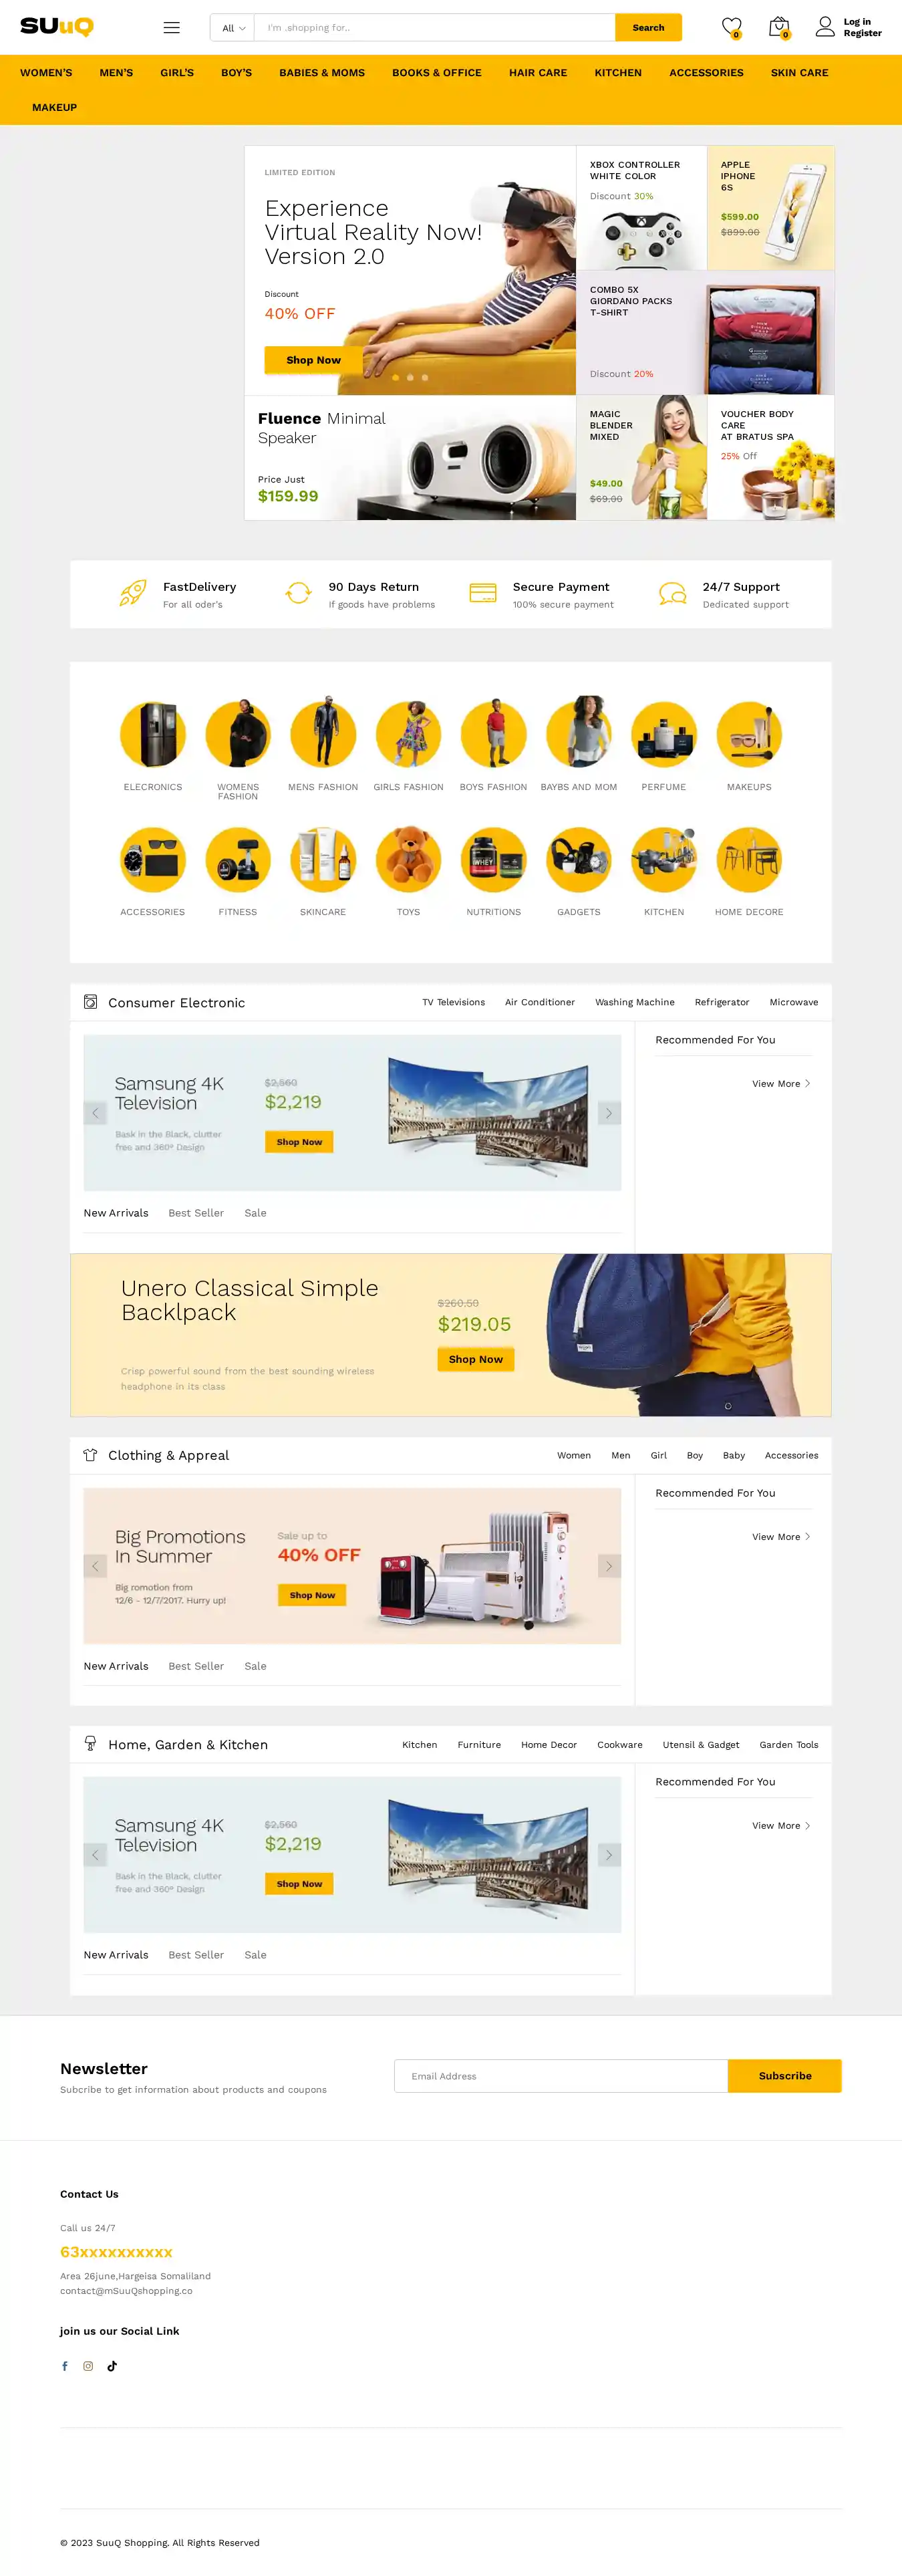Open the HAIR CARE menu item
The height and width of the screenshot is (2576, 902).
click(x=538, y=73)
